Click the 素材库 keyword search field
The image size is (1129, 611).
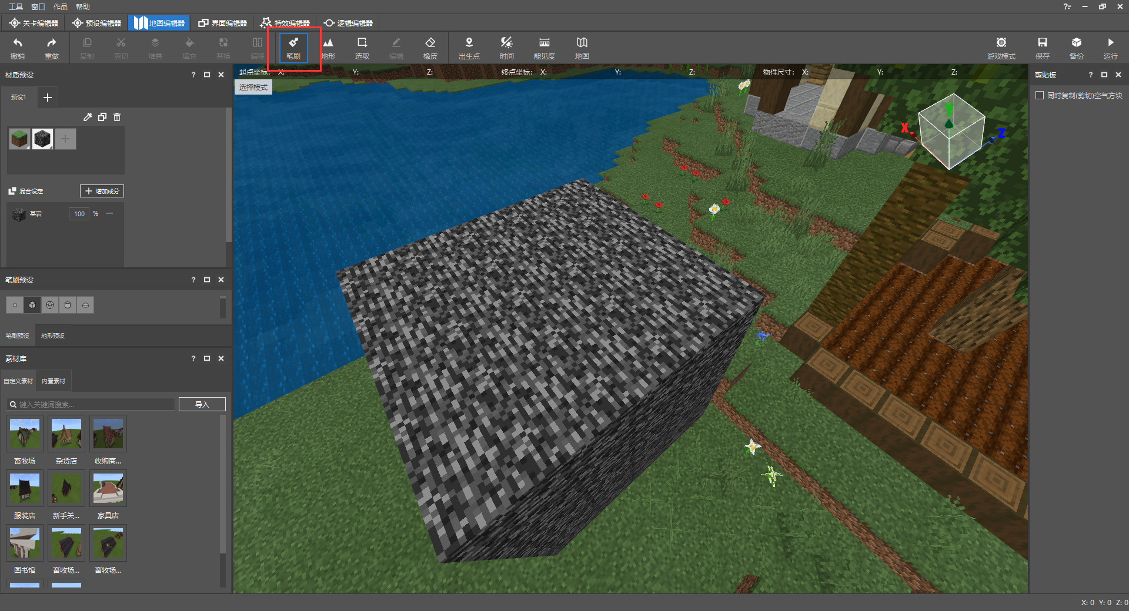(x=91, y=404)
